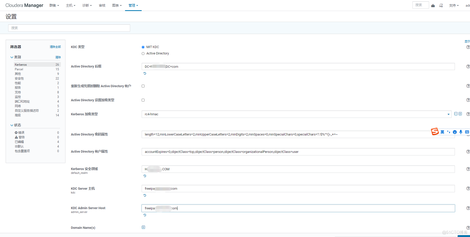Remove Kerberos encryption type entry
Screen dimensions: 470x237
coord(456,114)
